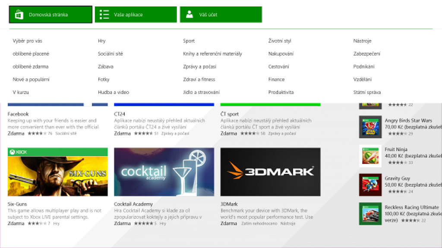Click the Facebook app title
This screenshot has height=248, width=442.
[18, 114]
